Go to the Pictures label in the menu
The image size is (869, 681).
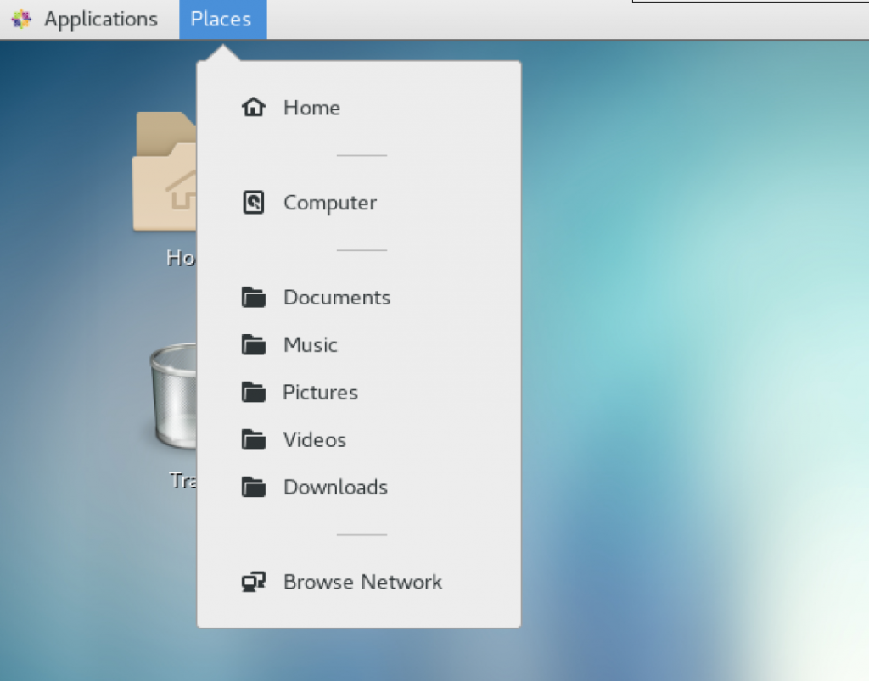[x=320, y=393]
